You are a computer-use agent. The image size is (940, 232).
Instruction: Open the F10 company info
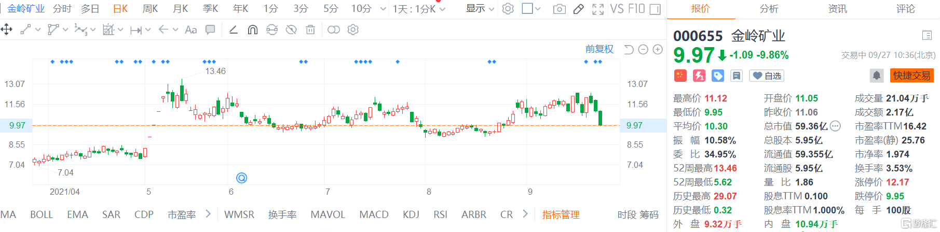click(x=636, y=9)
